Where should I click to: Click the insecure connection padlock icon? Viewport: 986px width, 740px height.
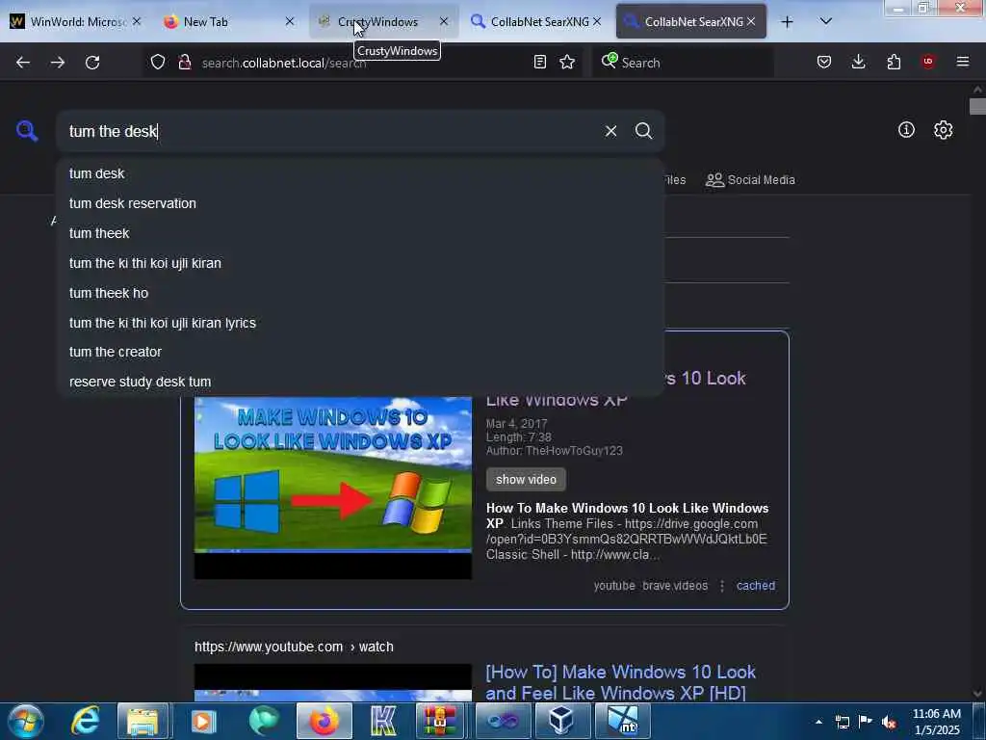(x=185, y=62)
